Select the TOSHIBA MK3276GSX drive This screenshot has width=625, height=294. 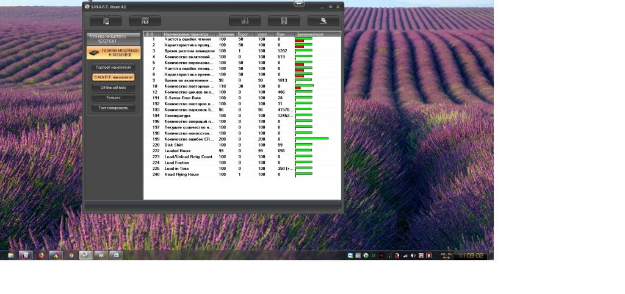coord(115,52)
